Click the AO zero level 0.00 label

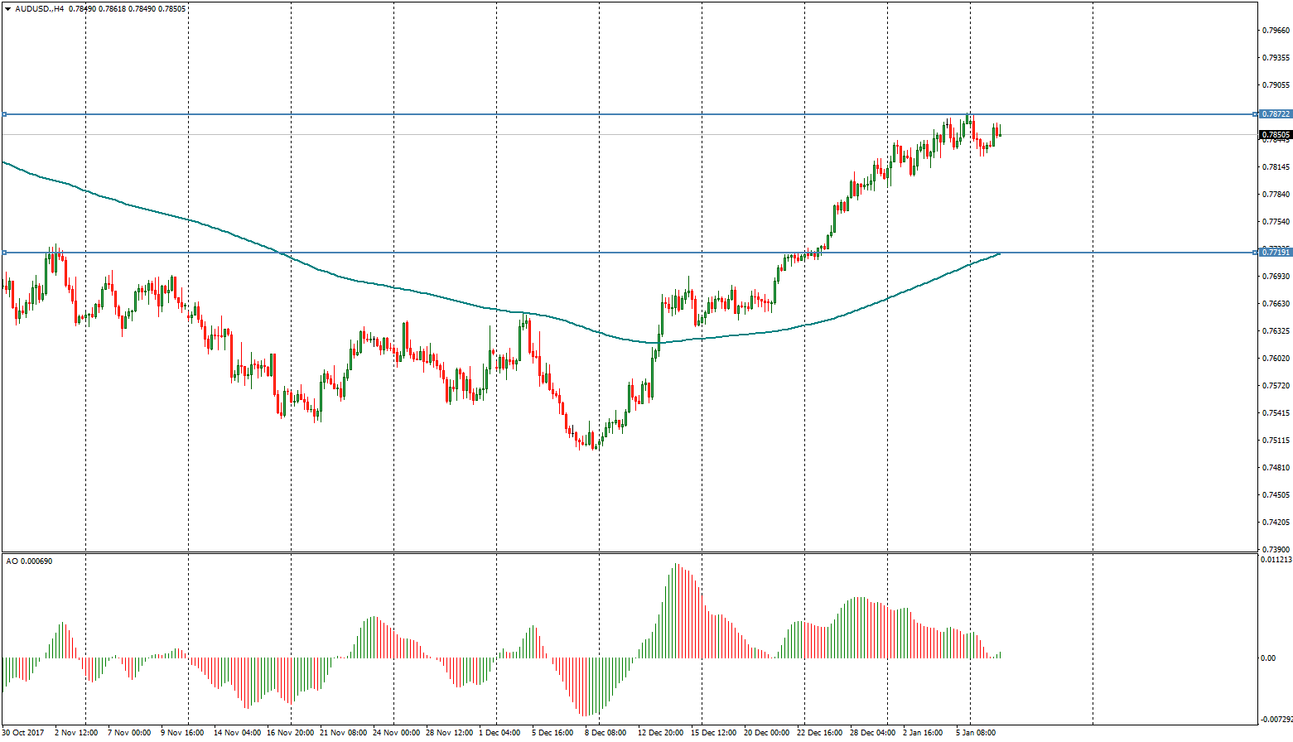tap(1267, 658)
